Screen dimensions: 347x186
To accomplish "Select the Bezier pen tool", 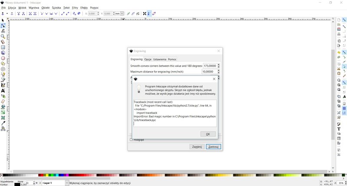I will 3,80.
